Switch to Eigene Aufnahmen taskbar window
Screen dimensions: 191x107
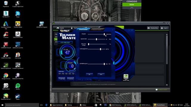[56, 105]
